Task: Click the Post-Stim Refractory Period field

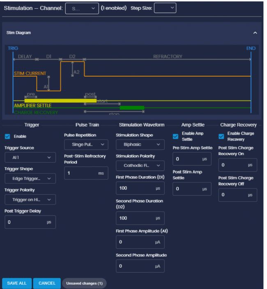Action: tap(80, 173)
